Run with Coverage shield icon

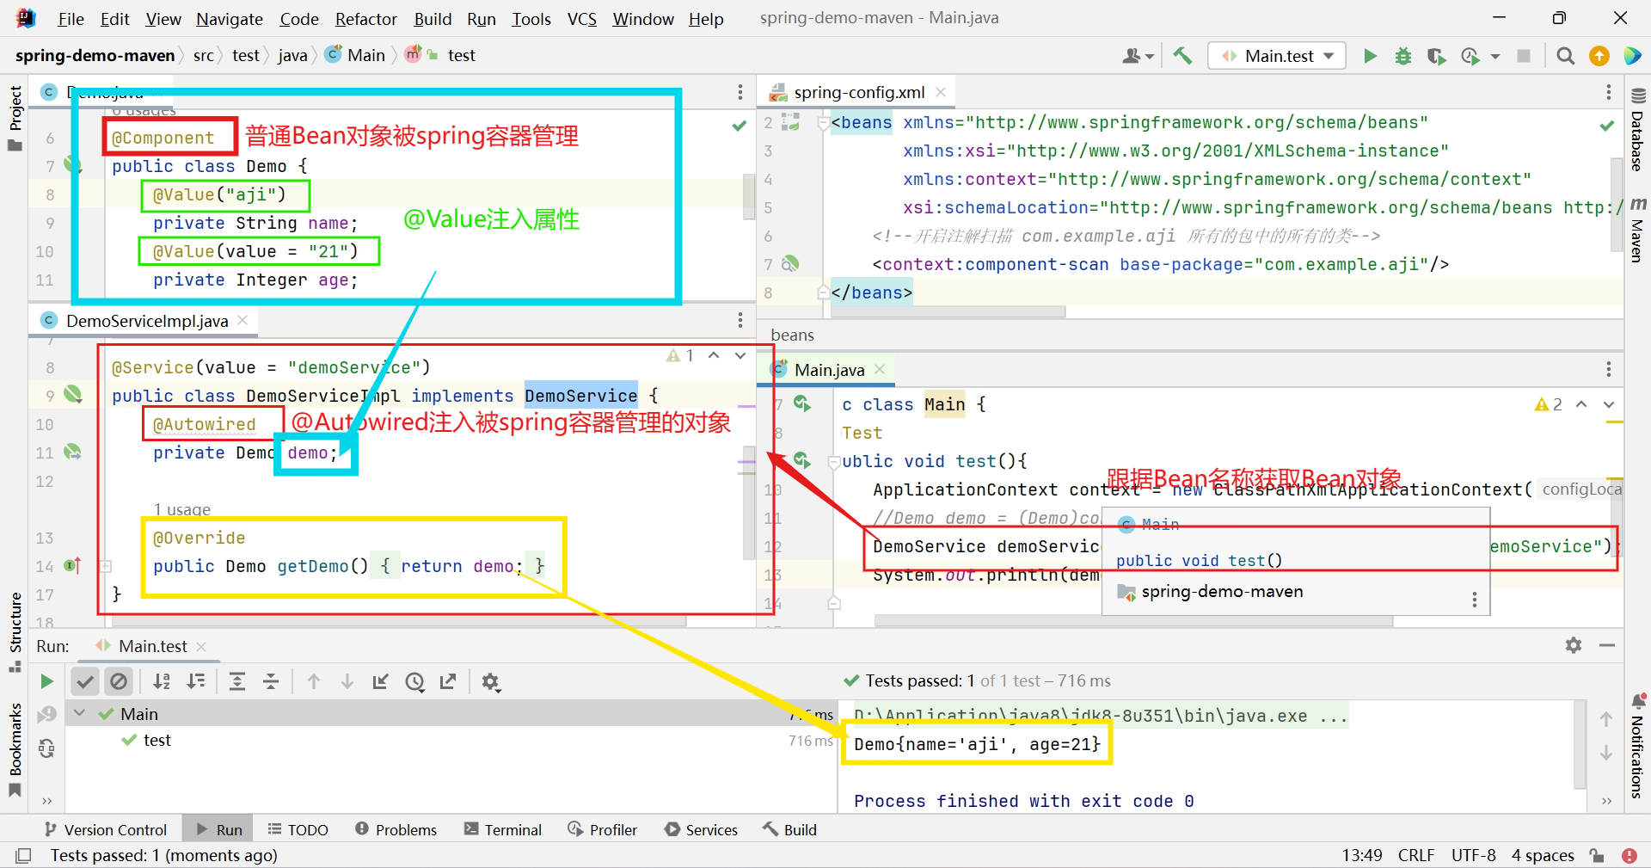[x=1436, y=56]
